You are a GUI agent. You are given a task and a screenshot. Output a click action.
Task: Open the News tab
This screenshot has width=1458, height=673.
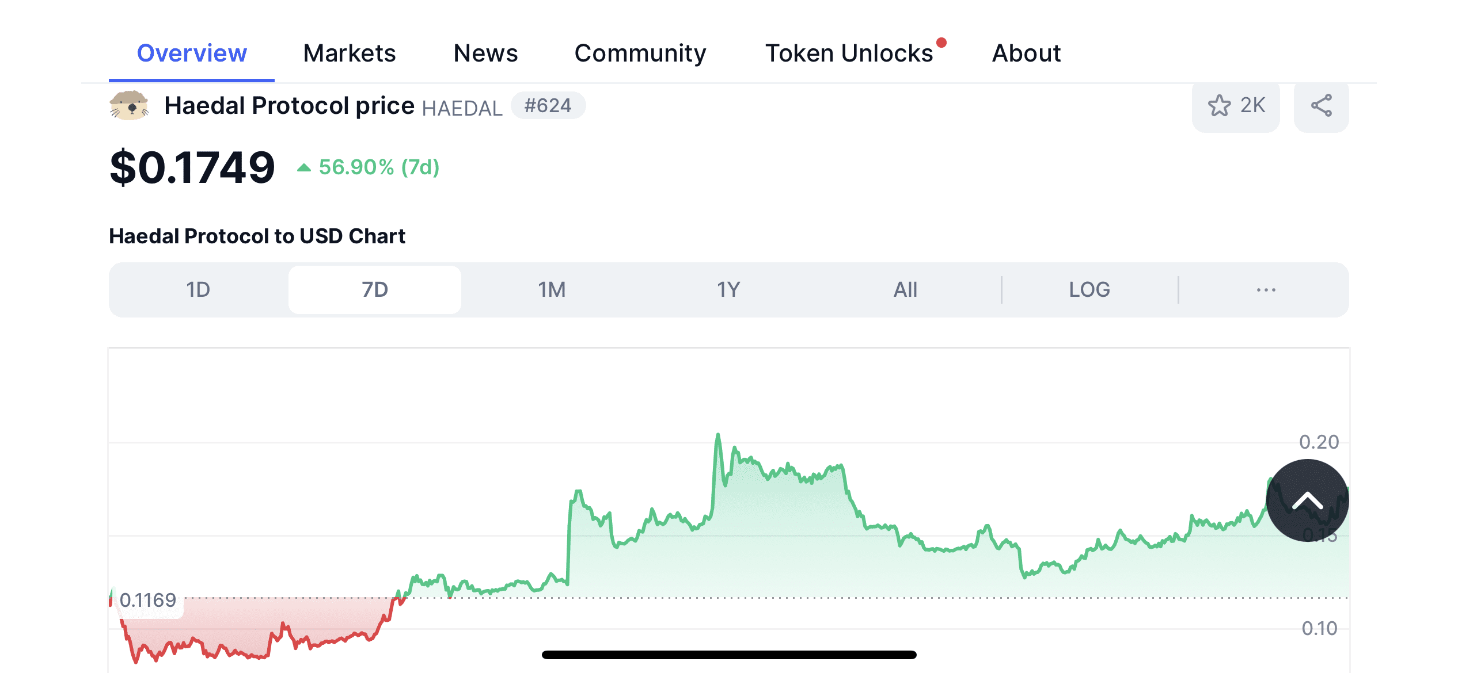coord(485,53)
